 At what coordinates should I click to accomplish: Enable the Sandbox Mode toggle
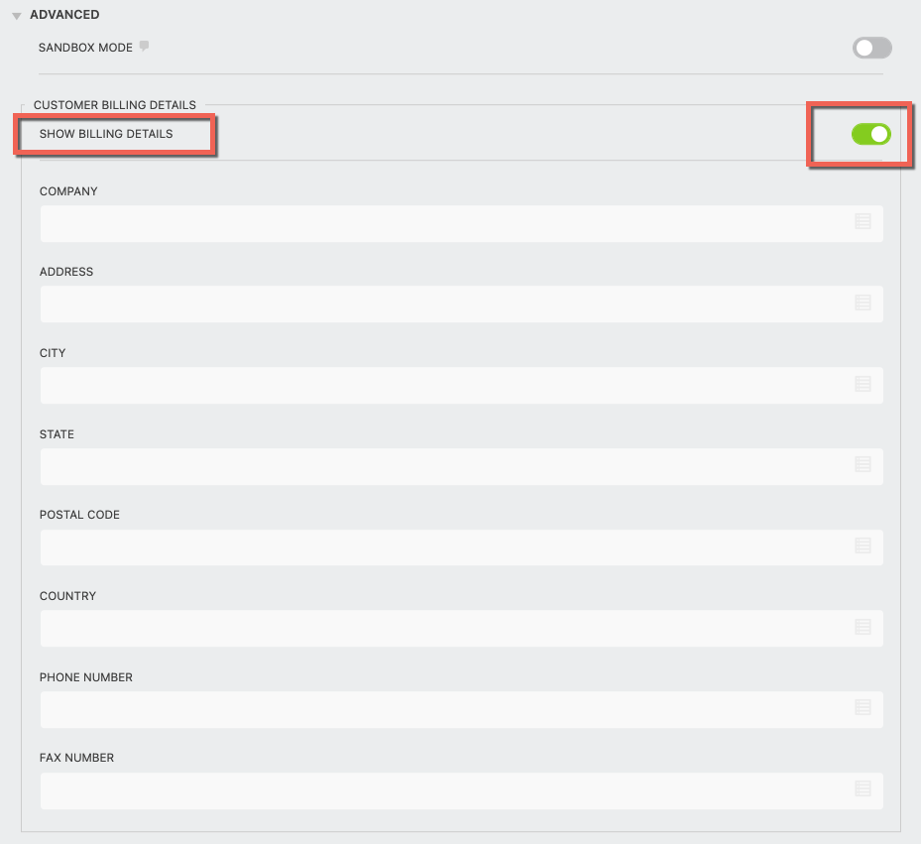click(x=871, y=48)
